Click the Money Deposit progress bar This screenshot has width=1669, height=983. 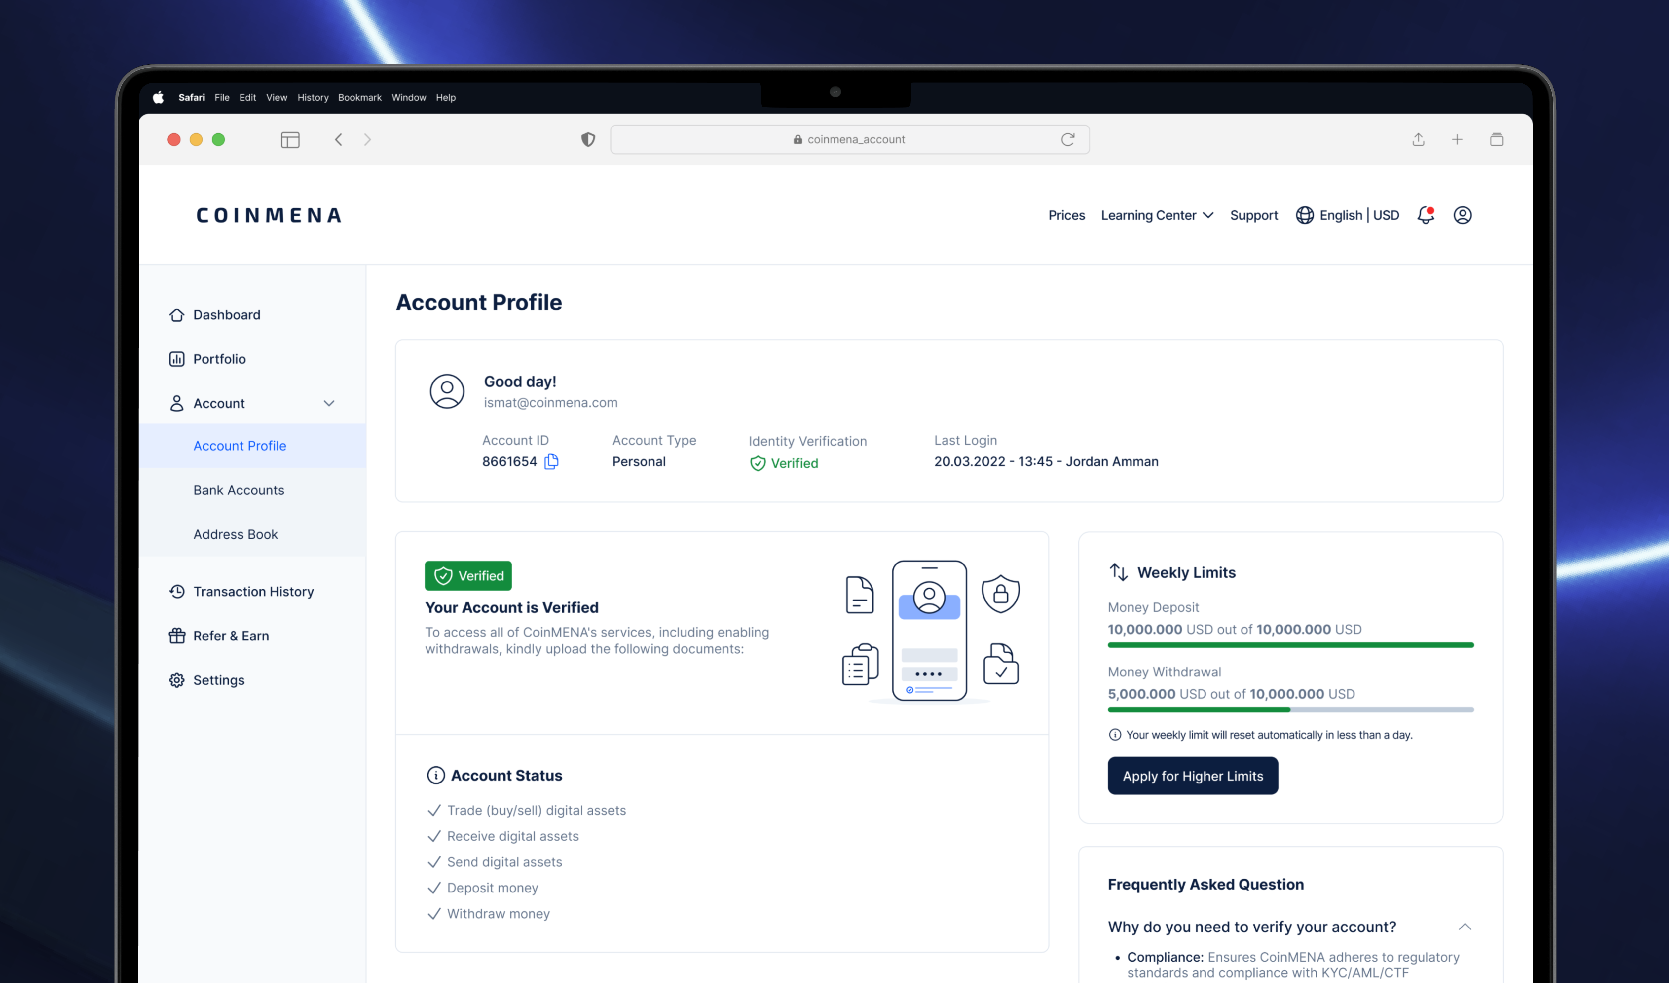point(1291,645)
